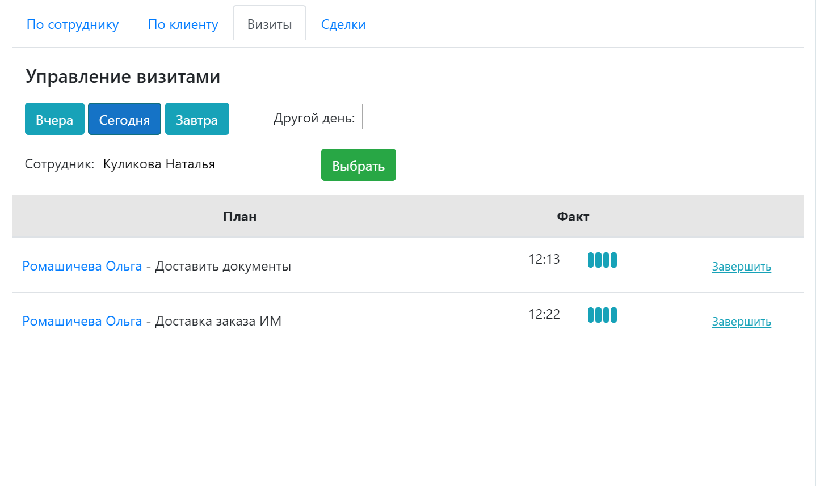The height and width of the screenshot is (486, 816).
Task: Click Завершить for the Доставка заказа ИМ visit
Action: (741, 322)
